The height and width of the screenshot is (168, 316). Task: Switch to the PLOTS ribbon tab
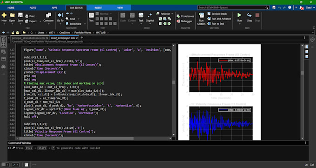coord(33,7)
